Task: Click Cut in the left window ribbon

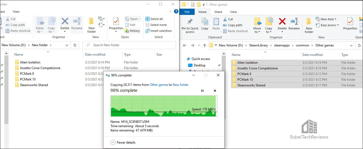Action: click(x=10, y=19)
